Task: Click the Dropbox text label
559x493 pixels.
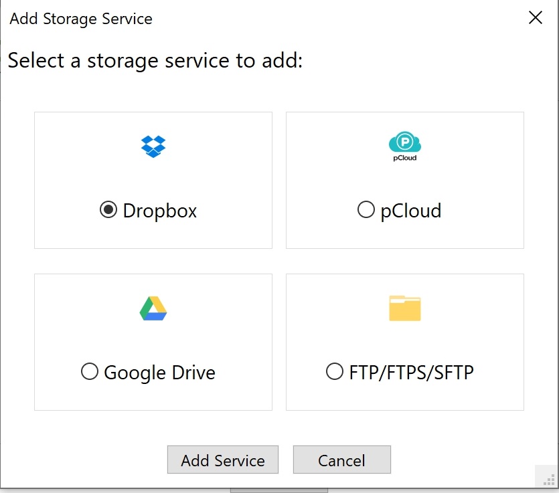Action: click(160, 211)
